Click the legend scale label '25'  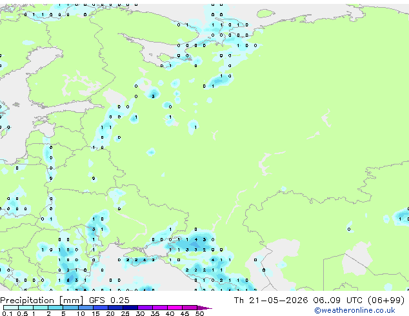(x=125, y=313)
